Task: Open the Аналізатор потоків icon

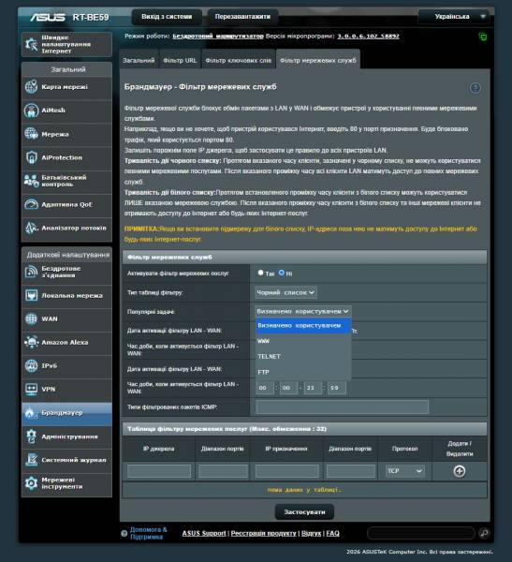Action: tap(31, 228)
